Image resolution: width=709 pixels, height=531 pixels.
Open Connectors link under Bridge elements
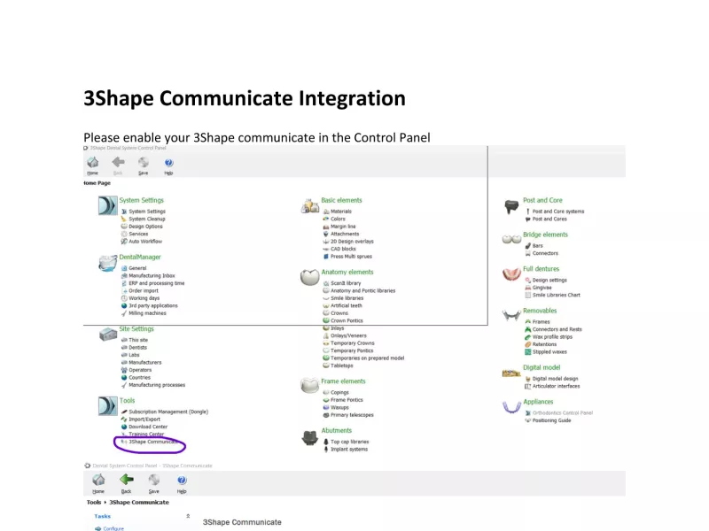[545, 253]
